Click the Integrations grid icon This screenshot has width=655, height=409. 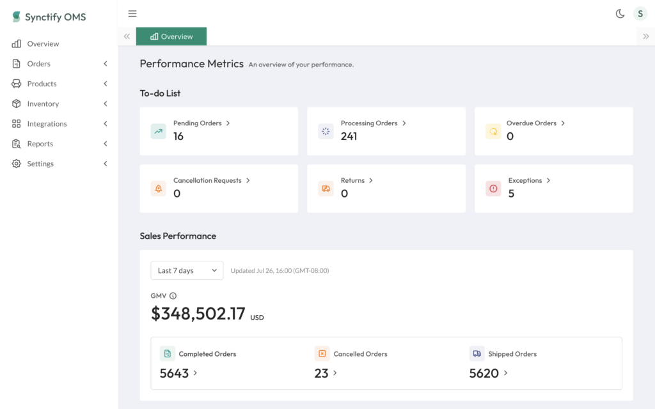(16, 124)
